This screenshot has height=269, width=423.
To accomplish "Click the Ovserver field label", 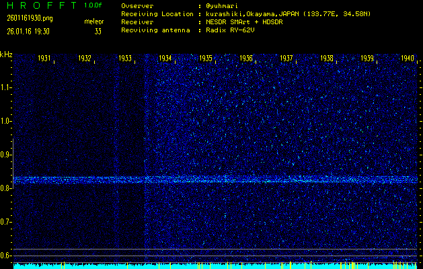I will (x=137, y=6).
